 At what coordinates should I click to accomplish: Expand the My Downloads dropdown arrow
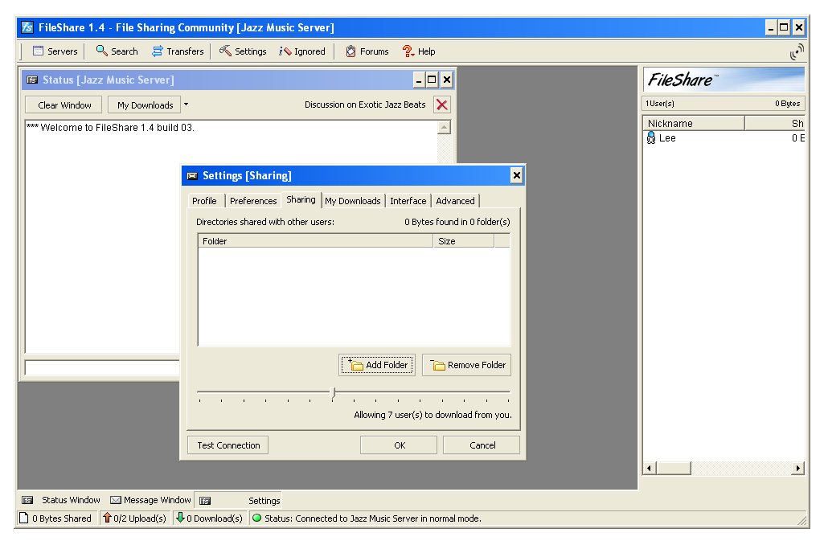click(186, 105)
